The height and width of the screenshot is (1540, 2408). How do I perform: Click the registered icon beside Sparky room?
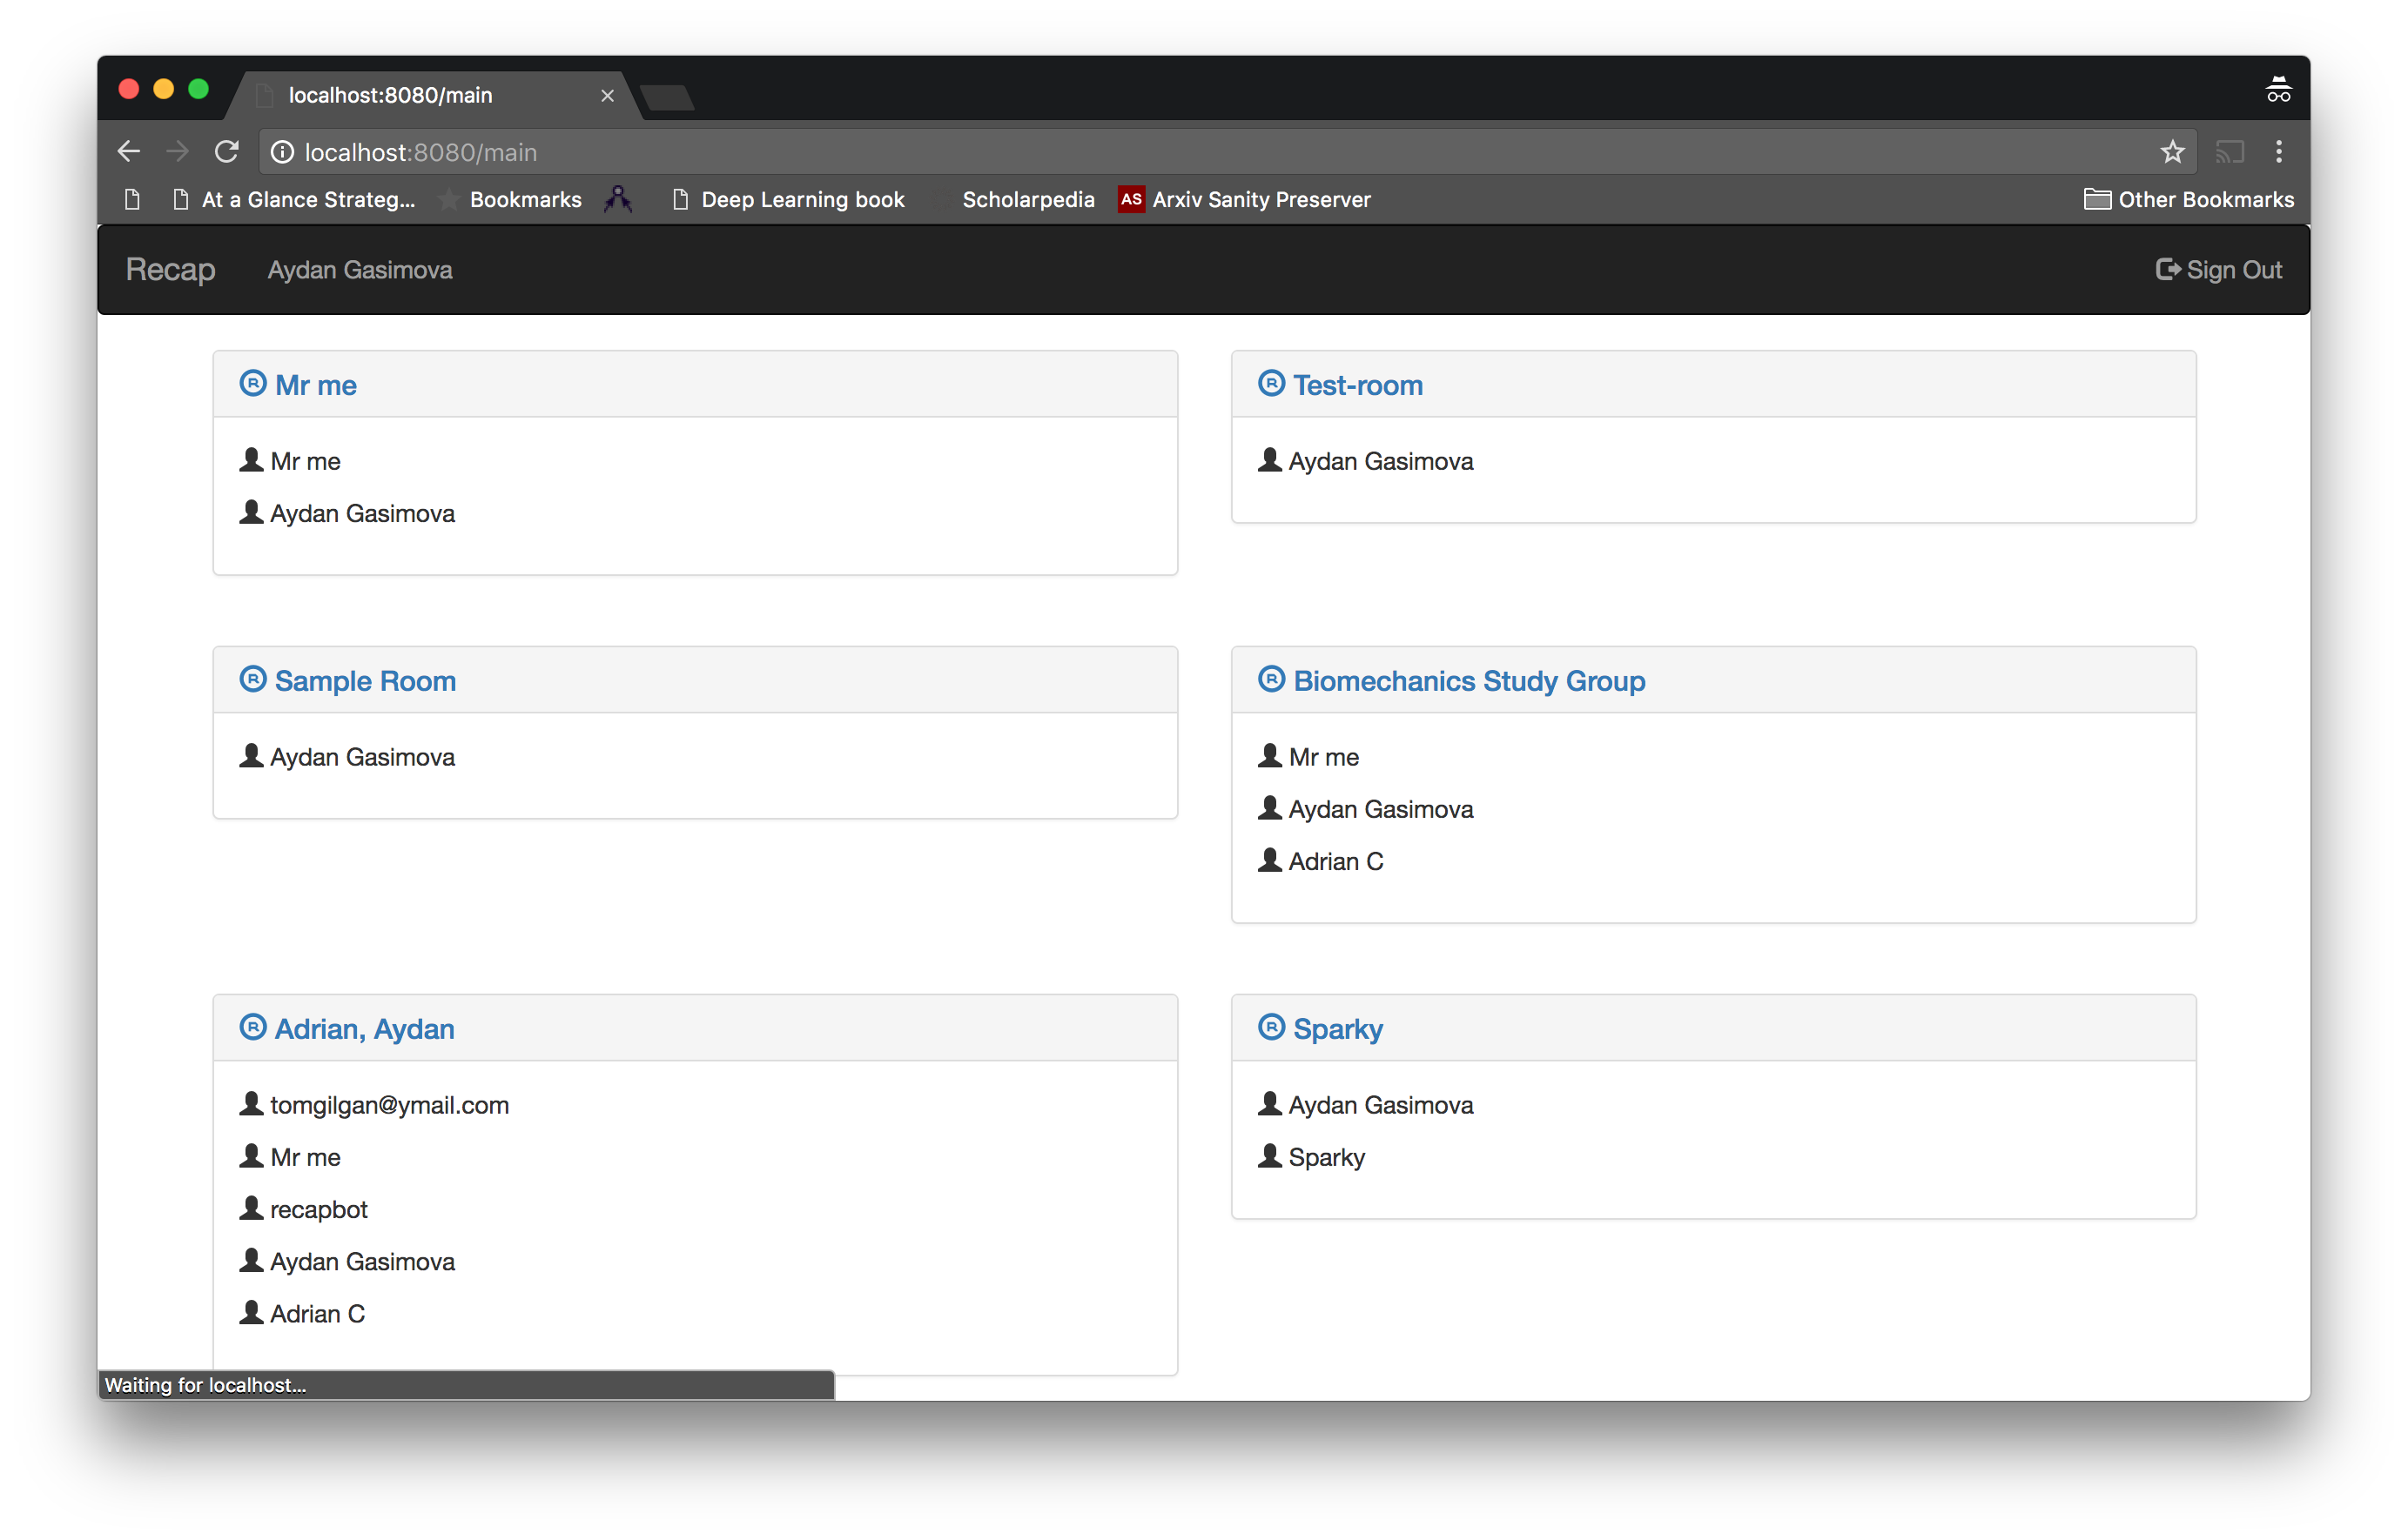(1270, 1027)
